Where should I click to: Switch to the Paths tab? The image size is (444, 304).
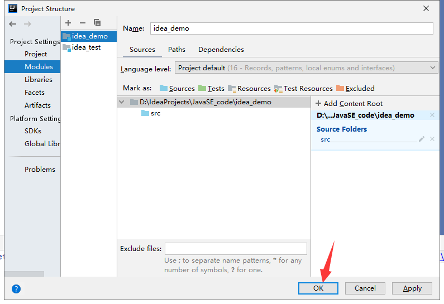[176, 50]
